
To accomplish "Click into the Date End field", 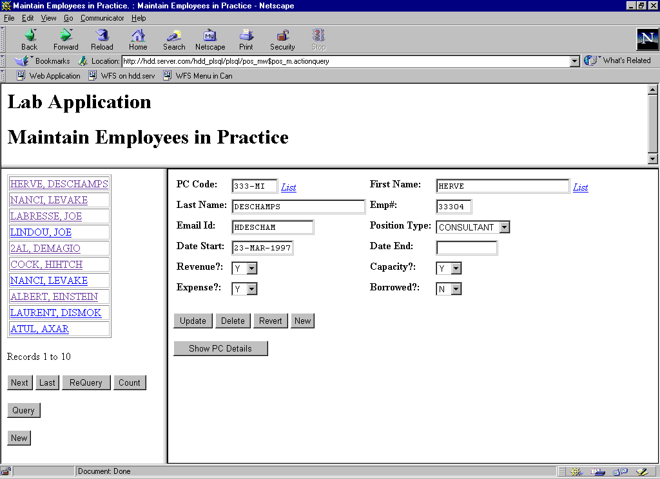I will coord(467,248).
